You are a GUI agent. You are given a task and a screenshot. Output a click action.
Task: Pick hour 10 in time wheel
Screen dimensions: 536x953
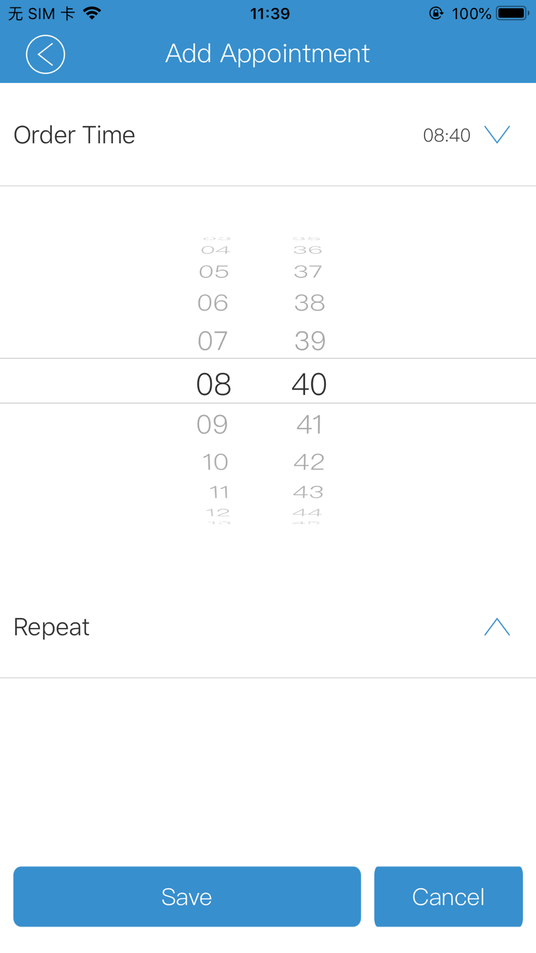215,462
